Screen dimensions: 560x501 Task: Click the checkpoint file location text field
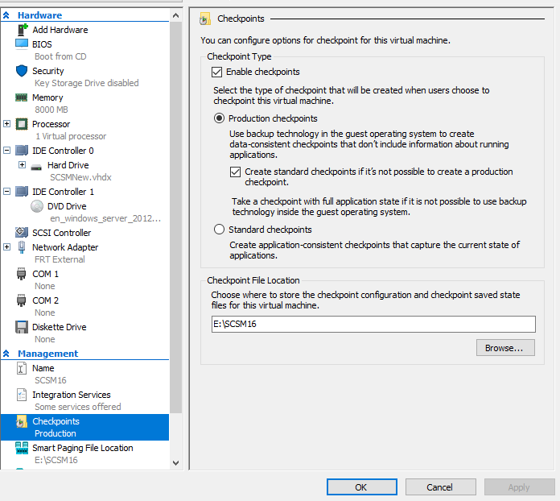tap(373, 324)
